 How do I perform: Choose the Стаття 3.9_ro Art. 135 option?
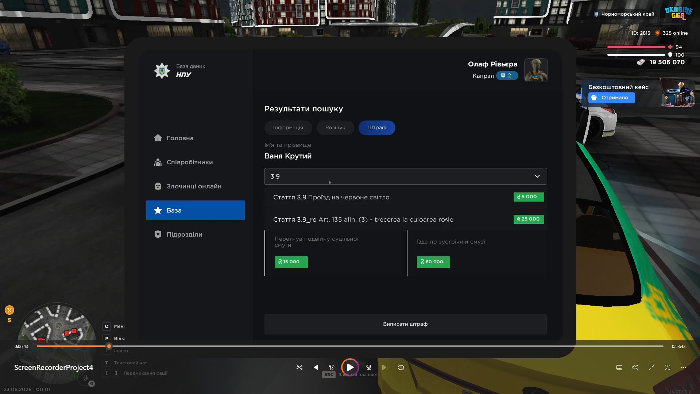coord(406,219)
